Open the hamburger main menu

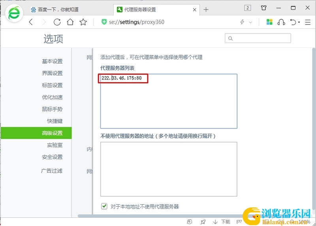pos(308,22)
